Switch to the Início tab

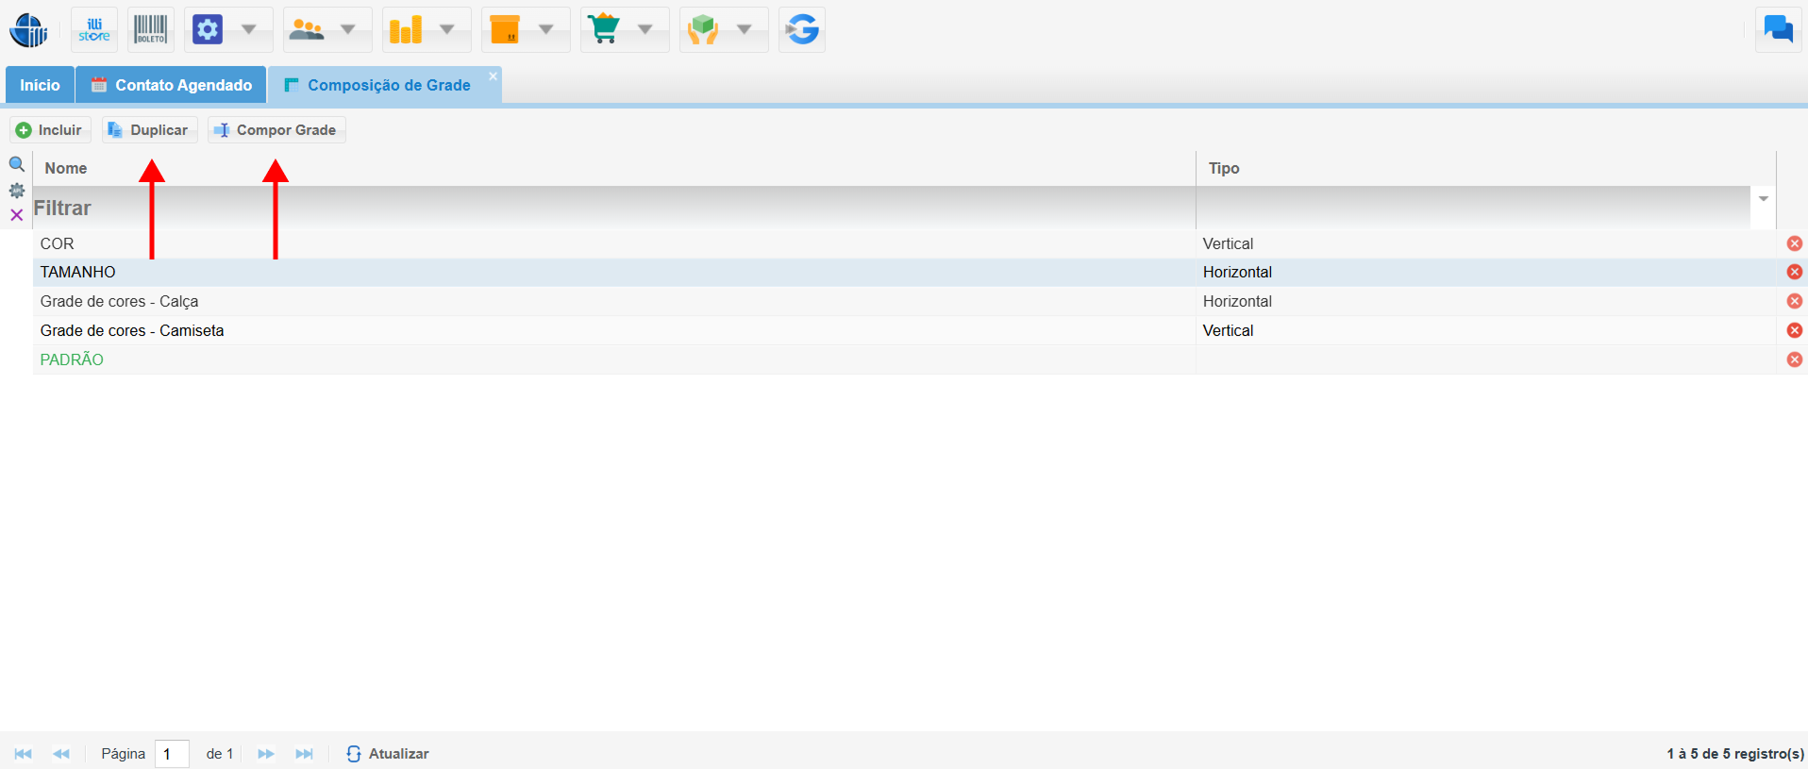pyautogui.click(x=40, y=85)
